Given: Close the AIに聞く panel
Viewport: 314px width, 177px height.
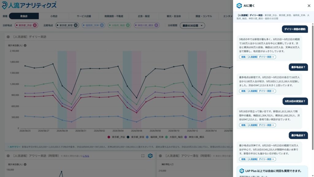Looking at the screenshot, I should click(309, 6).
